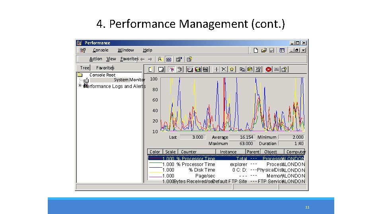Click the Delete counter X icon
The width and height of the screenshot is (382, 214).
point(224,69)
